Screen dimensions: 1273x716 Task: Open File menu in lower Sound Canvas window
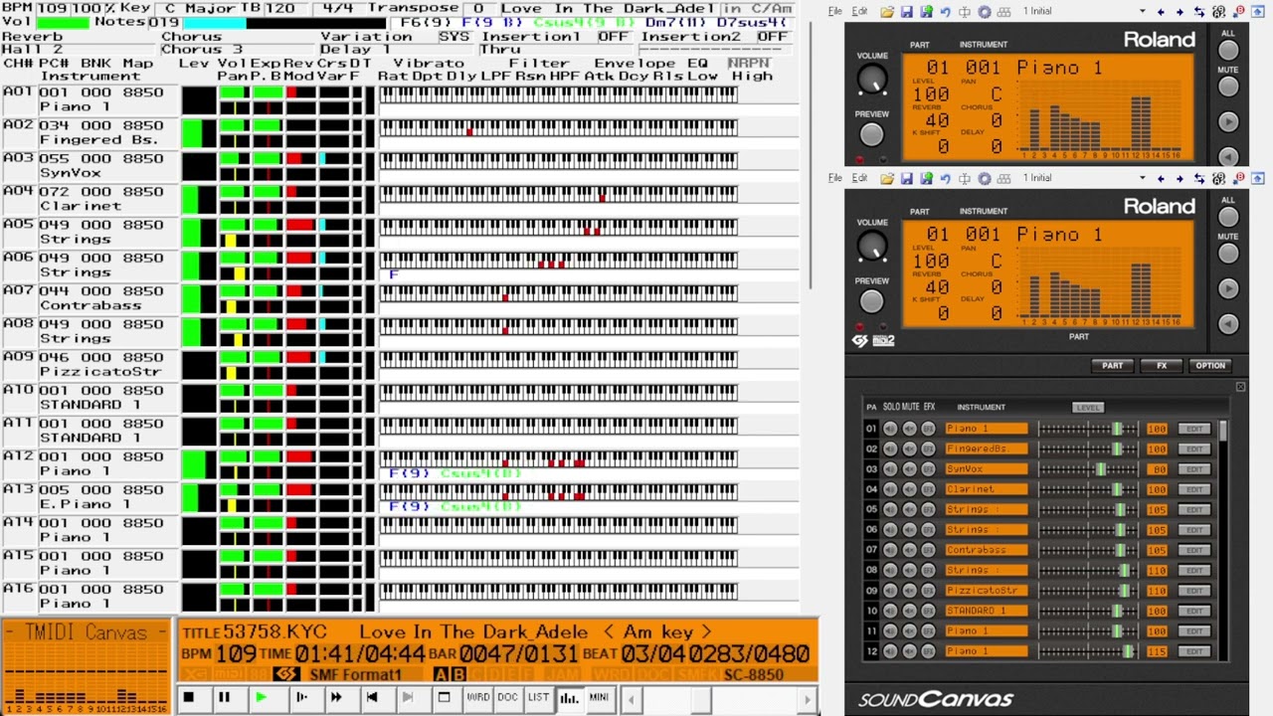(x=835, y=179)
